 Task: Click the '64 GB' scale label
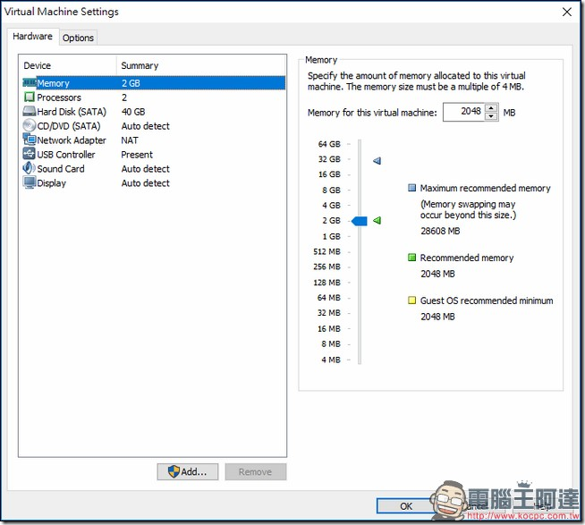click(x=329, y=144)
